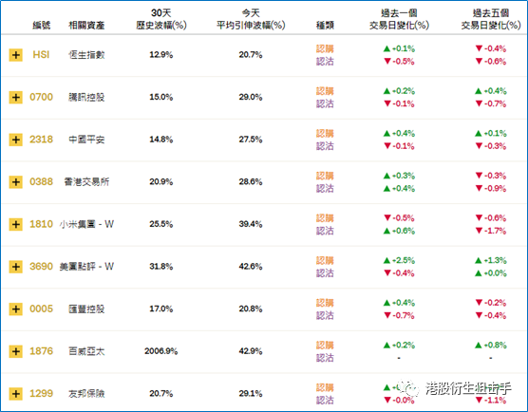Expand the 0700 row plus button

coord(16,97)
